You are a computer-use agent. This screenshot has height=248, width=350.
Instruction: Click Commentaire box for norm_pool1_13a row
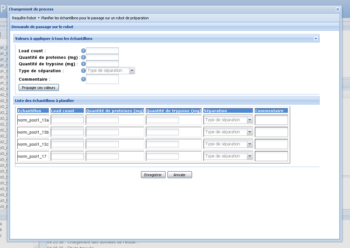tap(271, 120)
